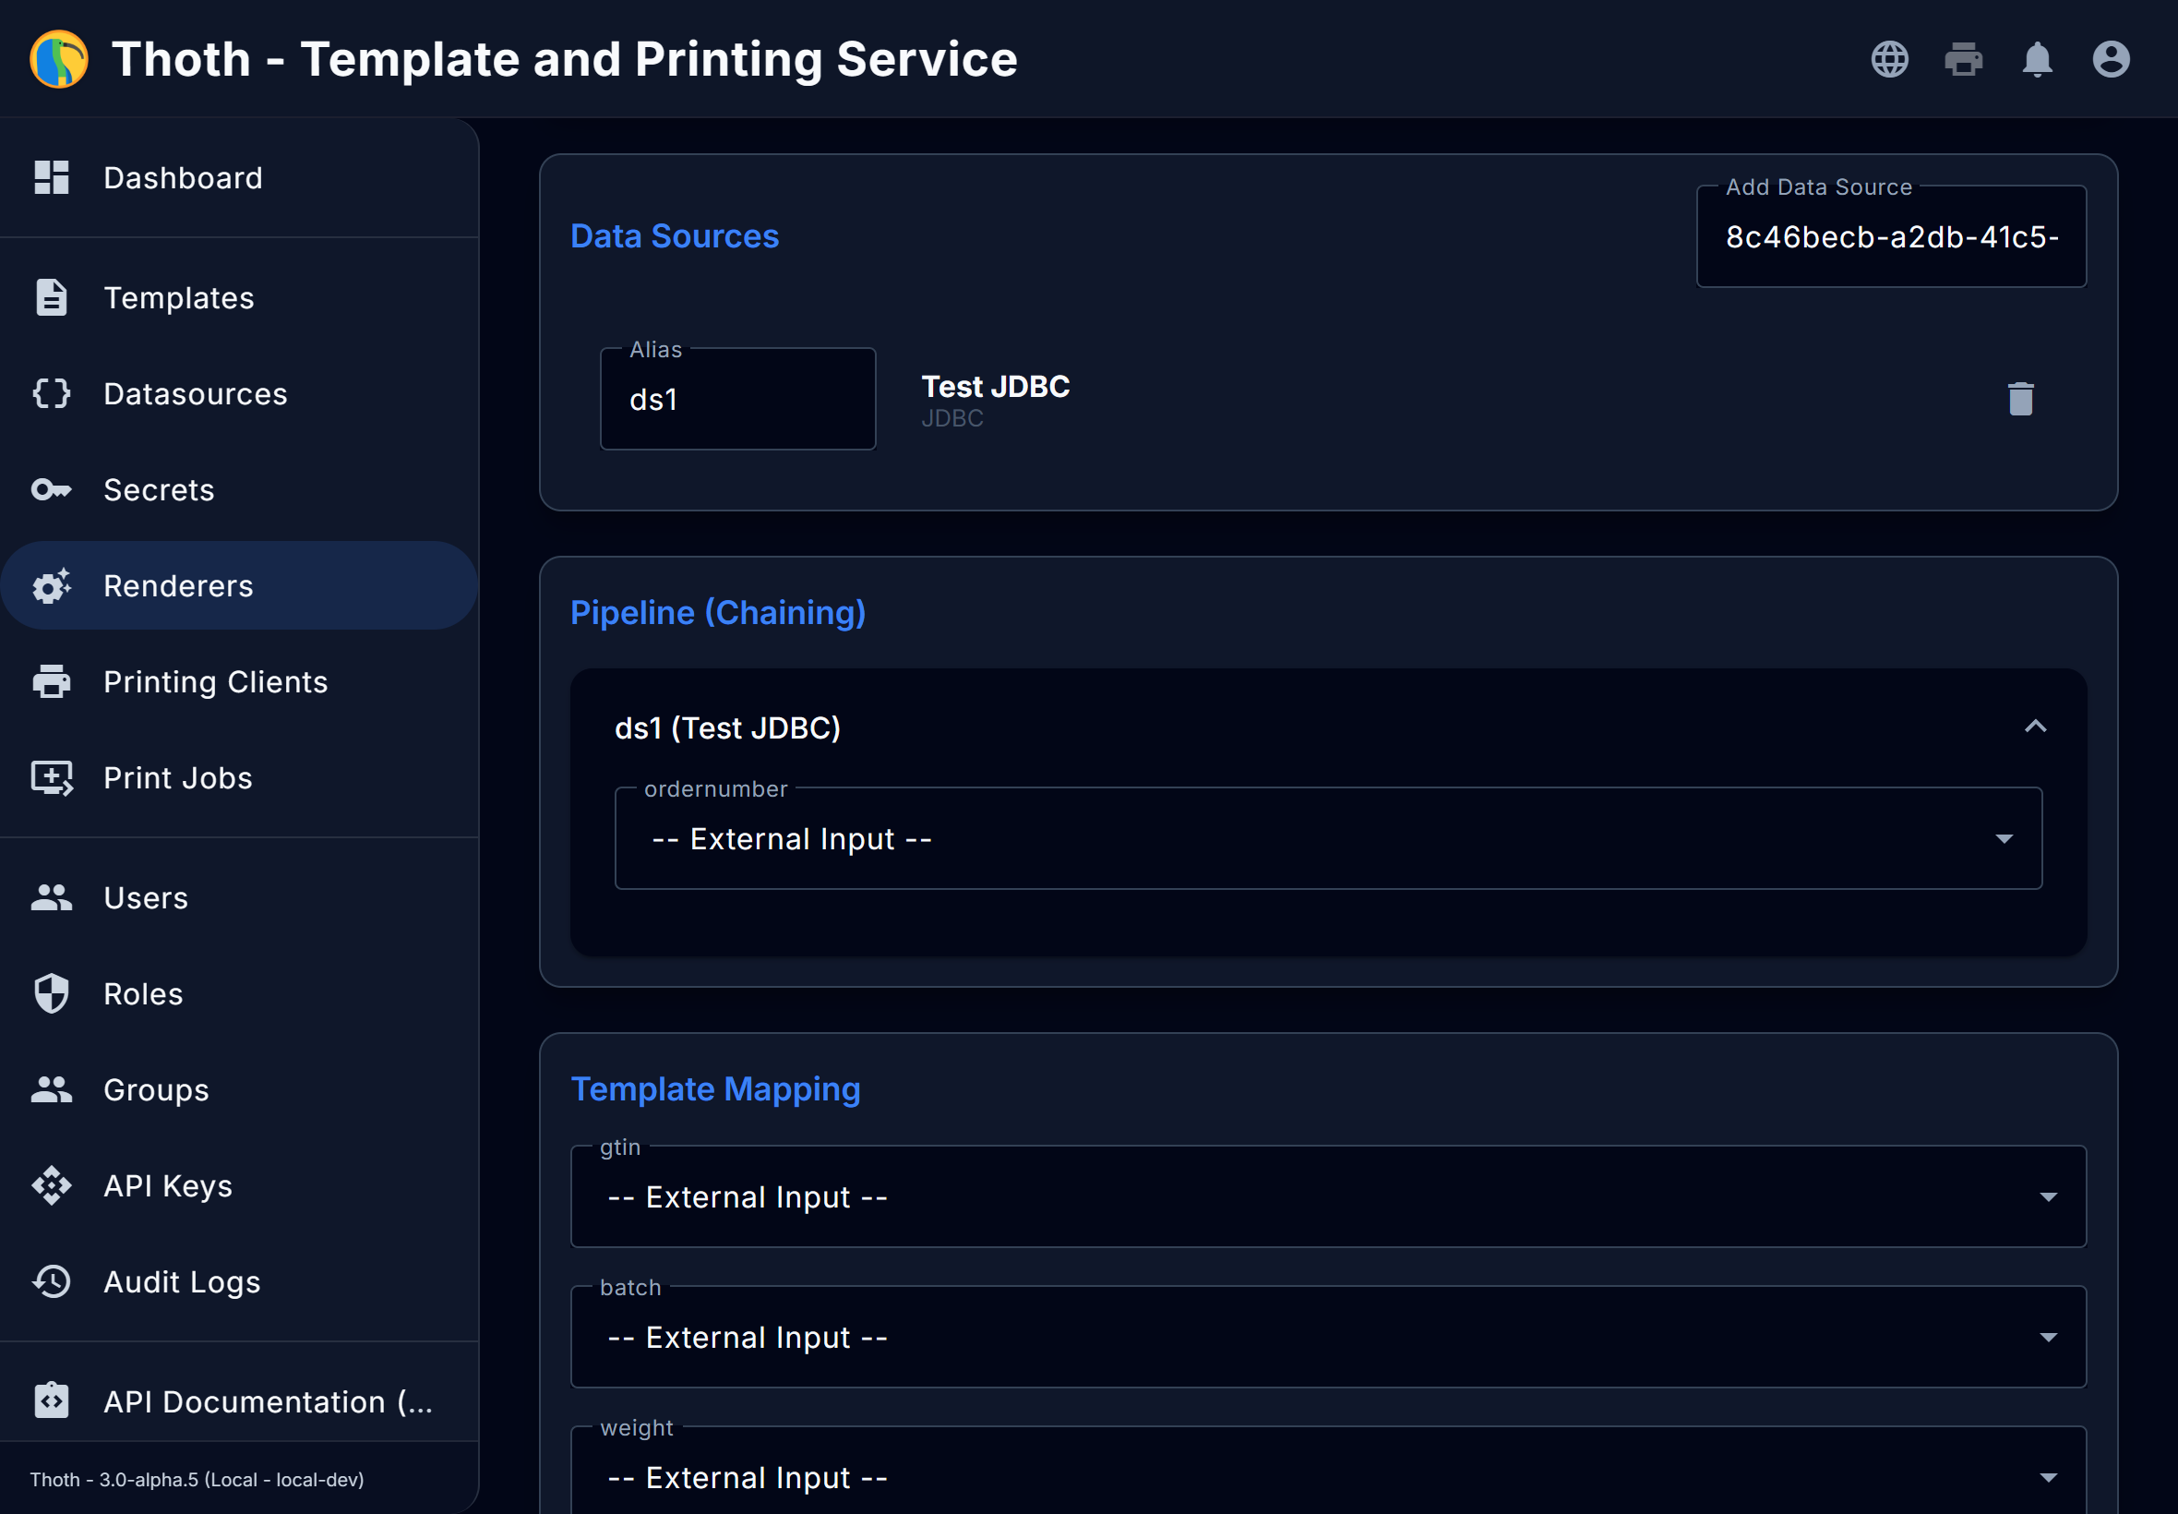Open API Documentation link

coord(239,1400)
